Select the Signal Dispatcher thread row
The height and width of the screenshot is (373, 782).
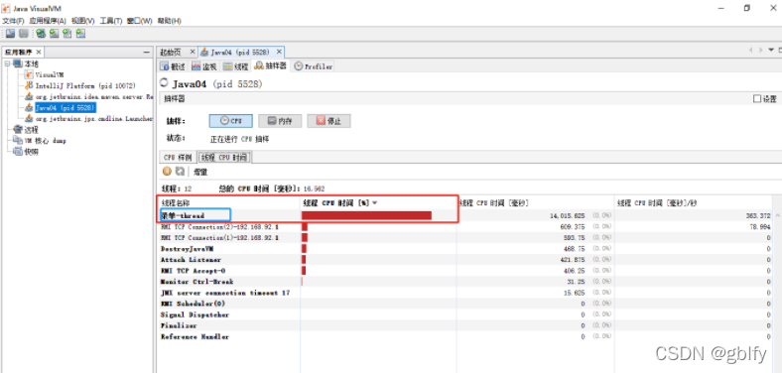pos(465,314)
